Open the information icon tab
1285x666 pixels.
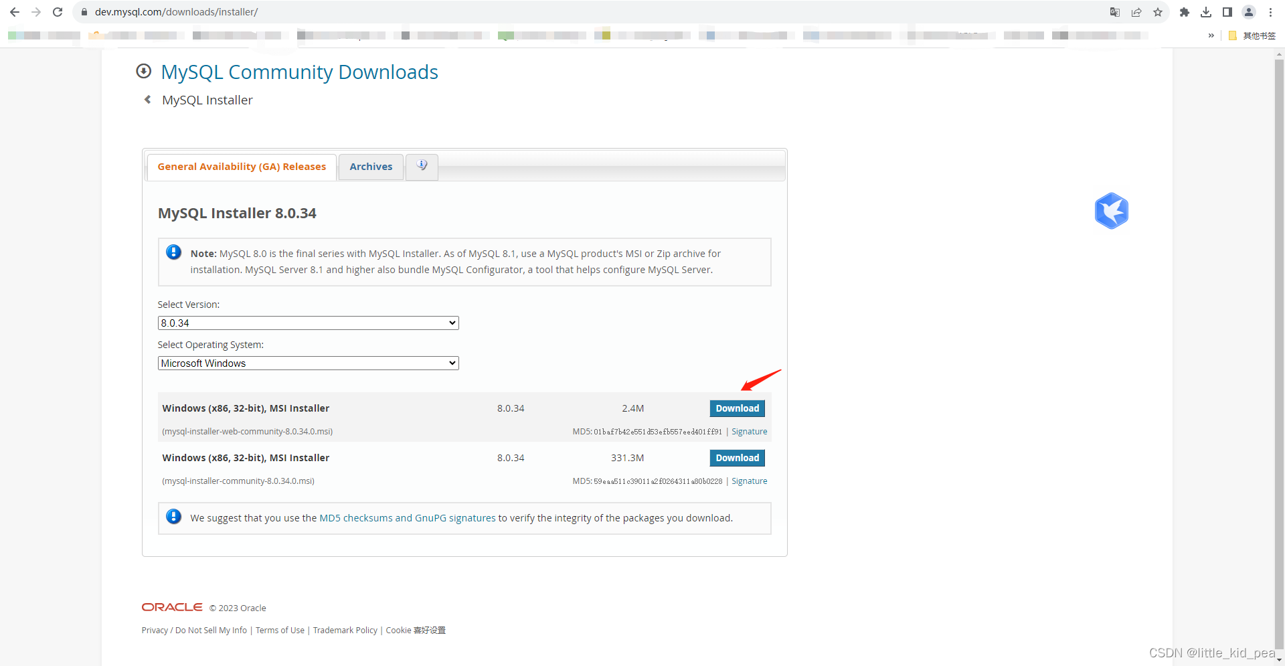point(422,166)
